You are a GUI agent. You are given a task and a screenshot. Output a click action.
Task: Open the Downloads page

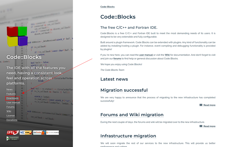12,98
